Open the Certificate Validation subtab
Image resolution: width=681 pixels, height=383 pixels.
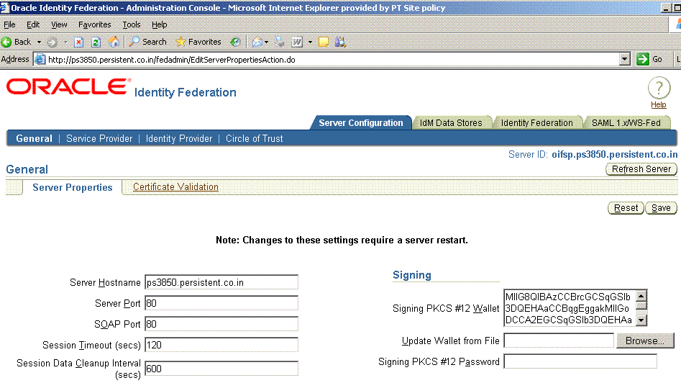coord(175,187)
